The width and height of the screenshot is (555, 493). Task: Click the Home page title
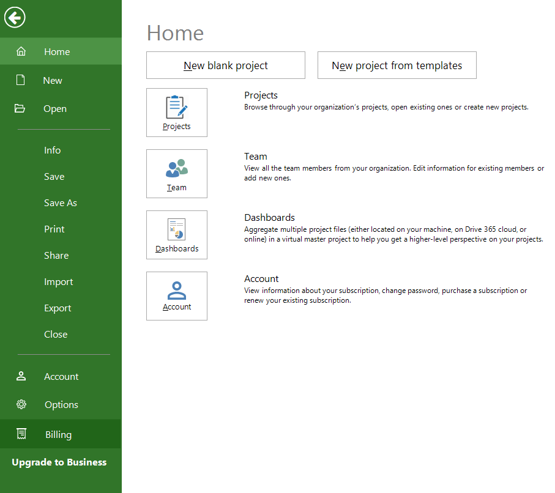[x=175, y=33]
